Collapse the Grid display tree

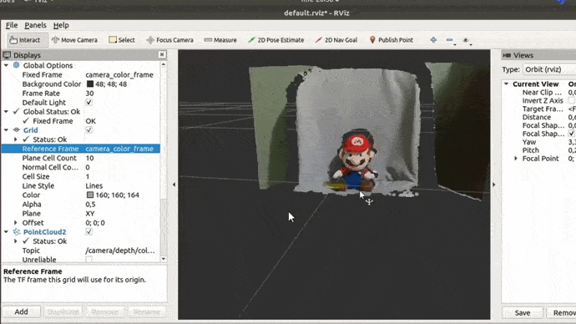click(6, 130)
